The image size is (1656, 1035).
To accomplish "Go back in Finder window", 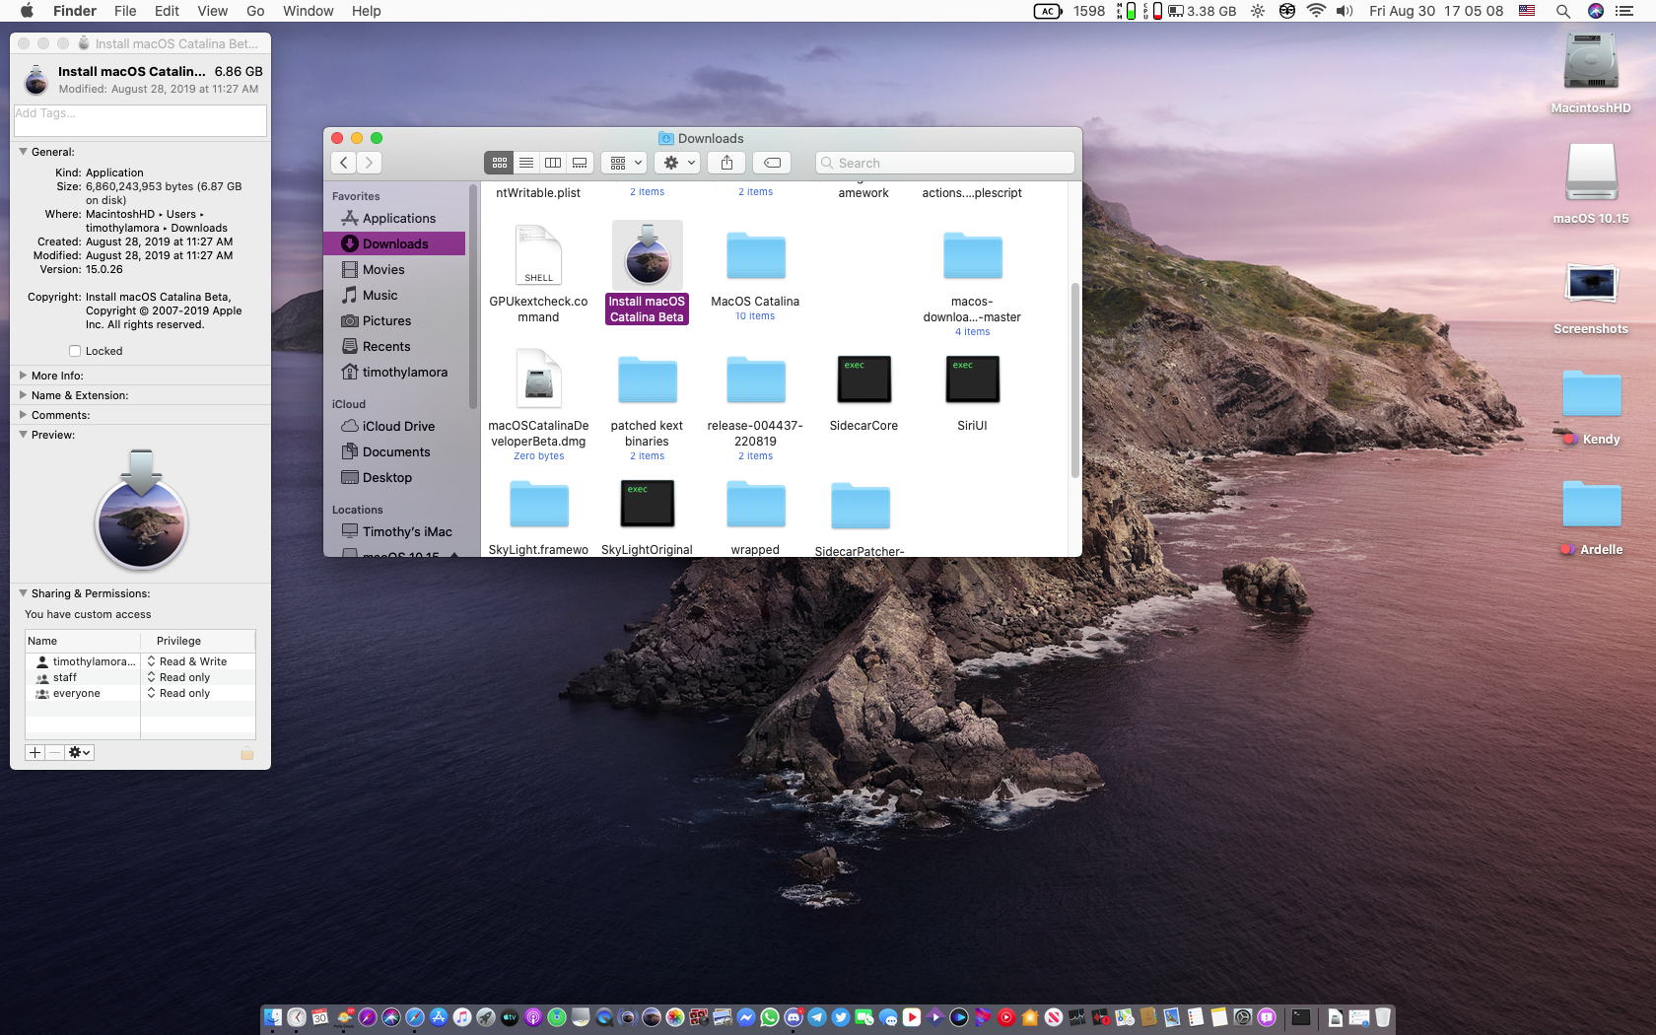I will (x=343, y=163).
